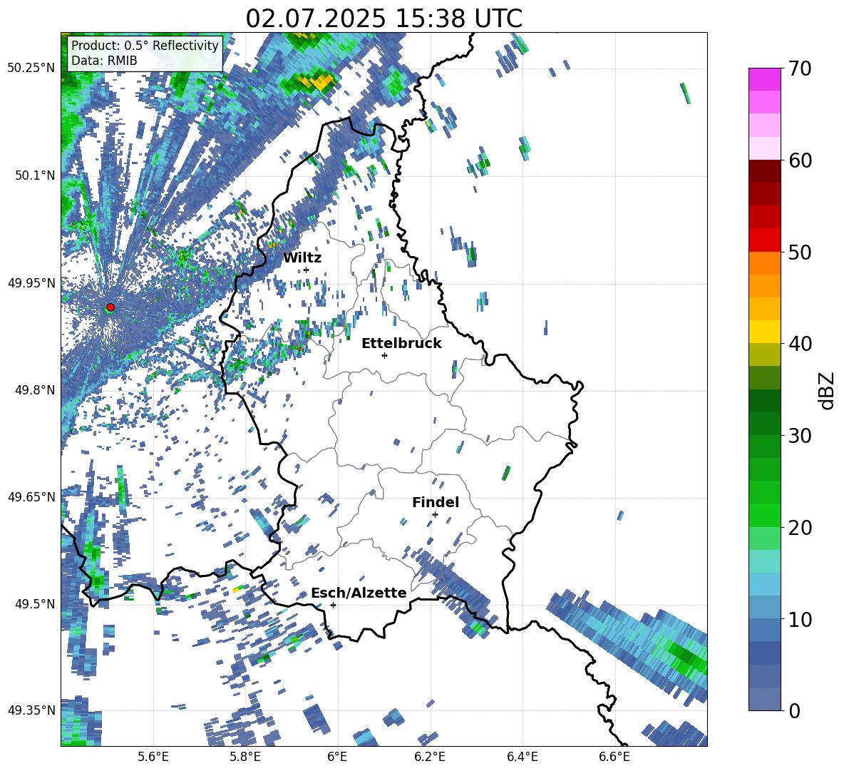Click the dark maroon colorbar segment below 60
Screen dimensions: 844x771
(x=764, y=171)
